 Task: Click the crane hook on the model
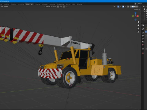[x=40, y=52]
